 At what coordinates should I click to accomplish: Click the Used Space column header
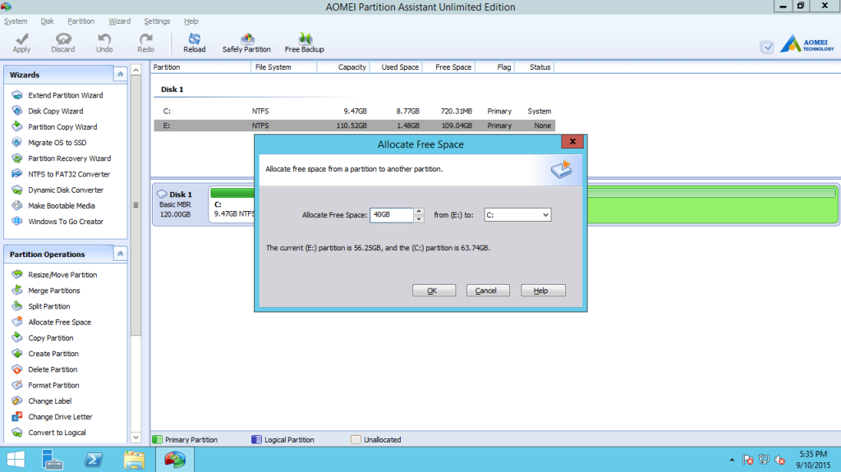(395, 67)
